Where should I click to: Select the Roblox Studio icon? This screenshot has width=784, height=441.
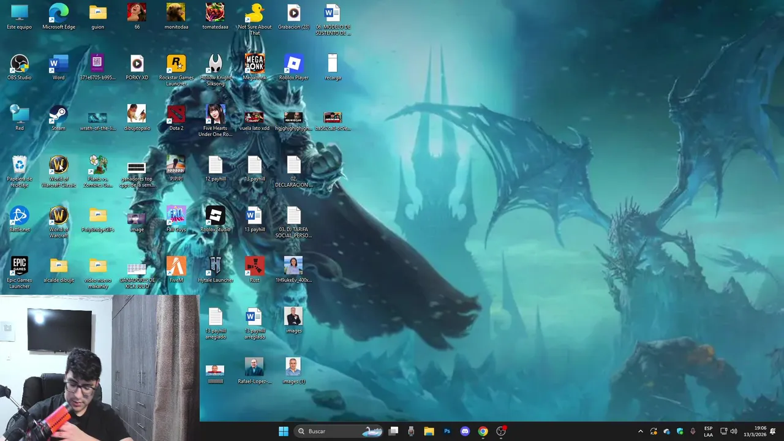[215, 219]
